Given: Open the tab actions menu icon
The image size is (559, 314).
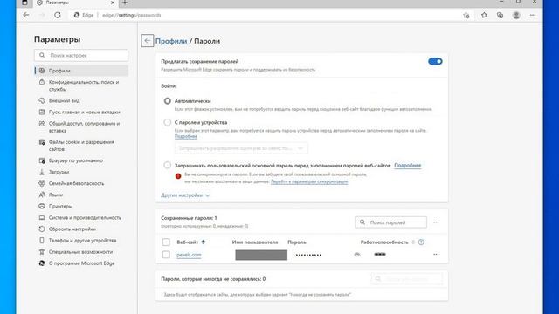Looking at the screenshot, I should [x=24, y=3].
